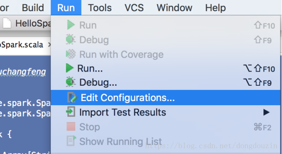Click the Edit Configurations pencil icon
The width and height of the screenshot is (282, 154).
(x=72, y=97)
